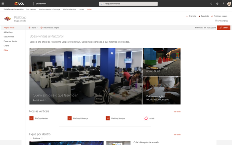Open PlatCorp Serviços hub navigation link
232x145 pixels.
70,9
